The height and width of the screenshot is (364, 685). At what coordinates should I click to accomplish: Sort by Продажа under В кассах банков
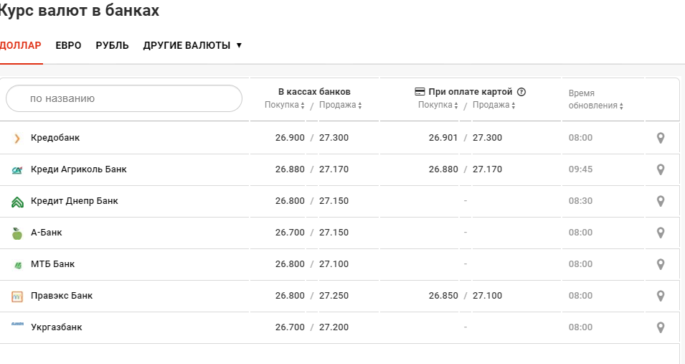click(340, 106)
